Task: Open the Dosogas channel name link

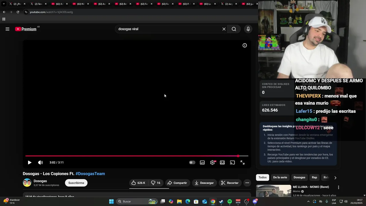Action: coord(40,181)
